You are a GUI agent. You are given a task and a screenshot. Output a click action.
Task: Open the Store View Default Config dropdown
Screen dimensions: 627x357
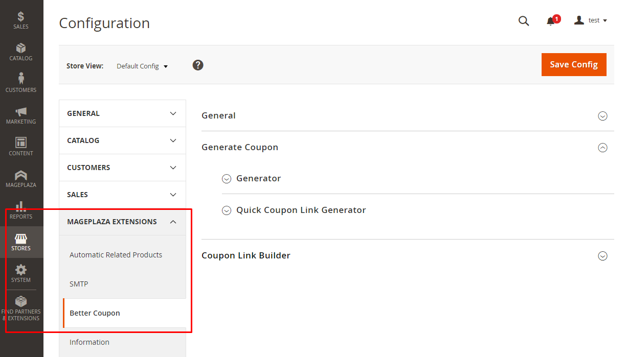[142, 66]
